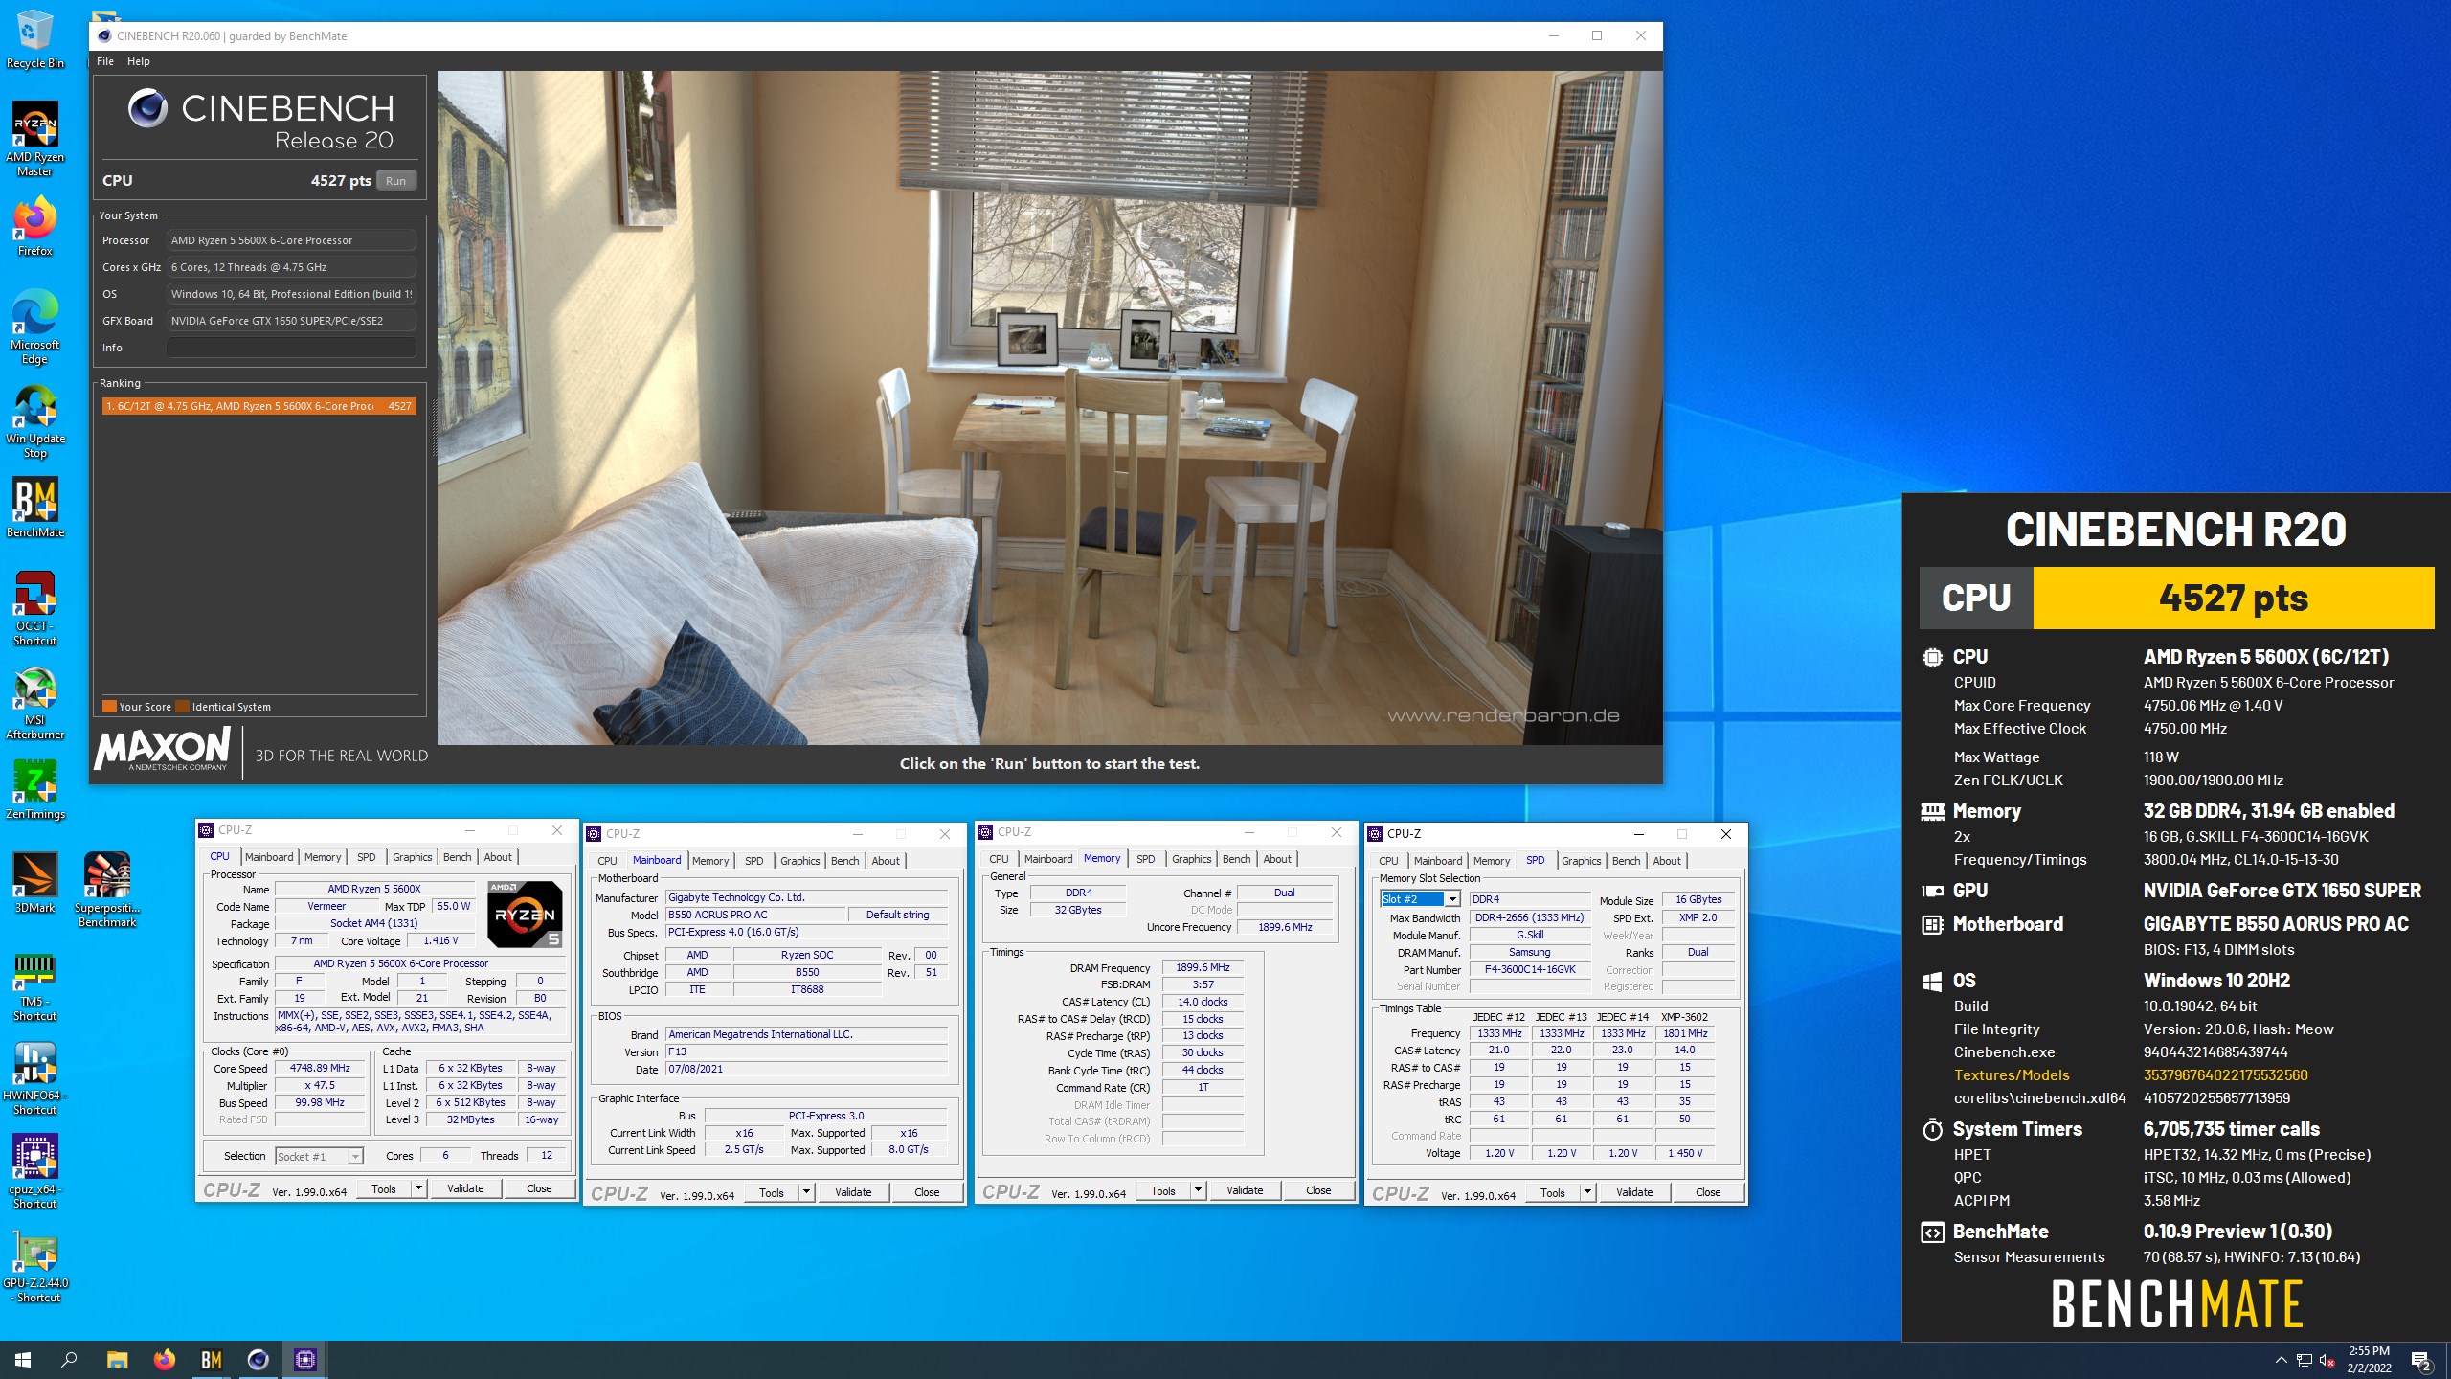Screen dimensions: 2451x1379
Task: Click Validate in SPD CPU-Z window
Action: point(1634,1192)
